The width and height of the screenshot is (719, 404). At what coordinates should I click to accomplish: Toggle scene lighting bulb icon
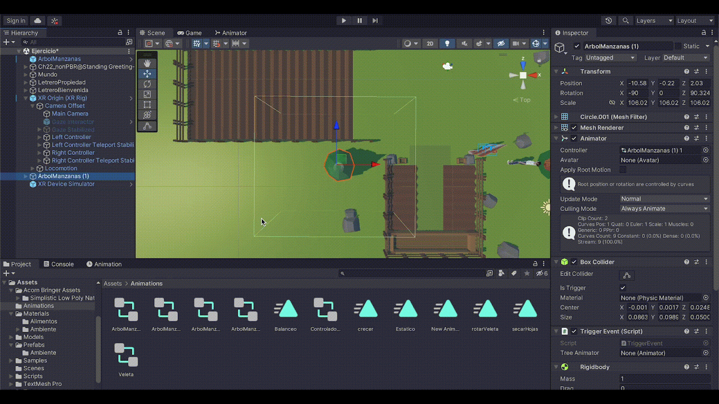tap(447, 44)
